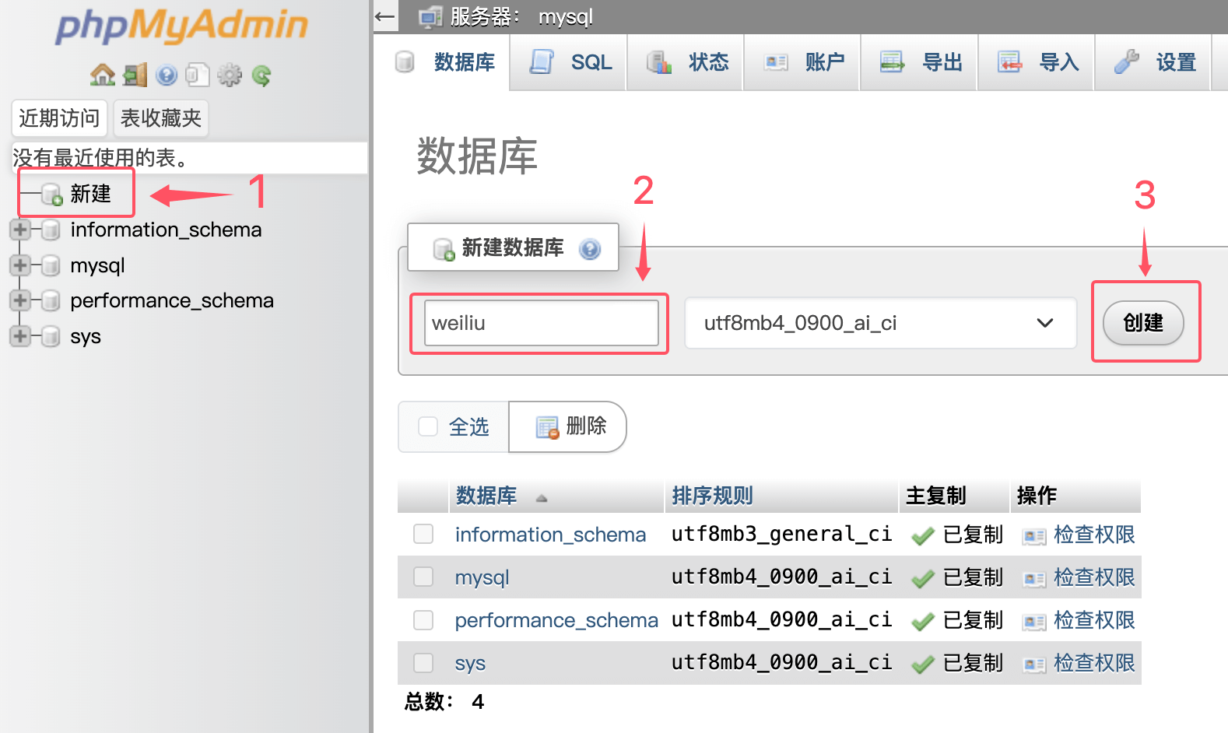Click information_schema database icon in tree
This screenshot has width=1228, height=733.
coord(51,230)
